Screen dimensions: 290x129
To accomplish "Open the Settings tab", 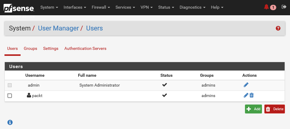I will click(51, 48).
